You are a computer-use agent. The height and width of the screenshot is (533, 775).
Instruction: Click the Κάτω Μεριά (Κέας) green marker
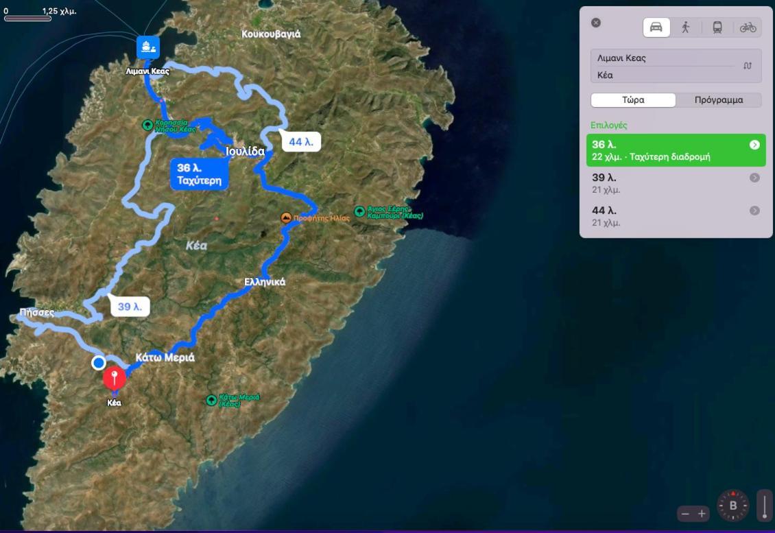(211, 400)
